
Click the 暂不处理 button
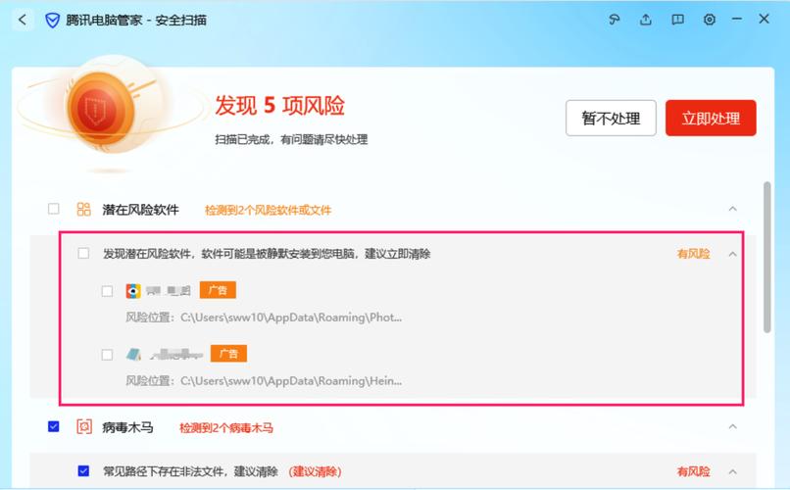[x=611, y=119]
